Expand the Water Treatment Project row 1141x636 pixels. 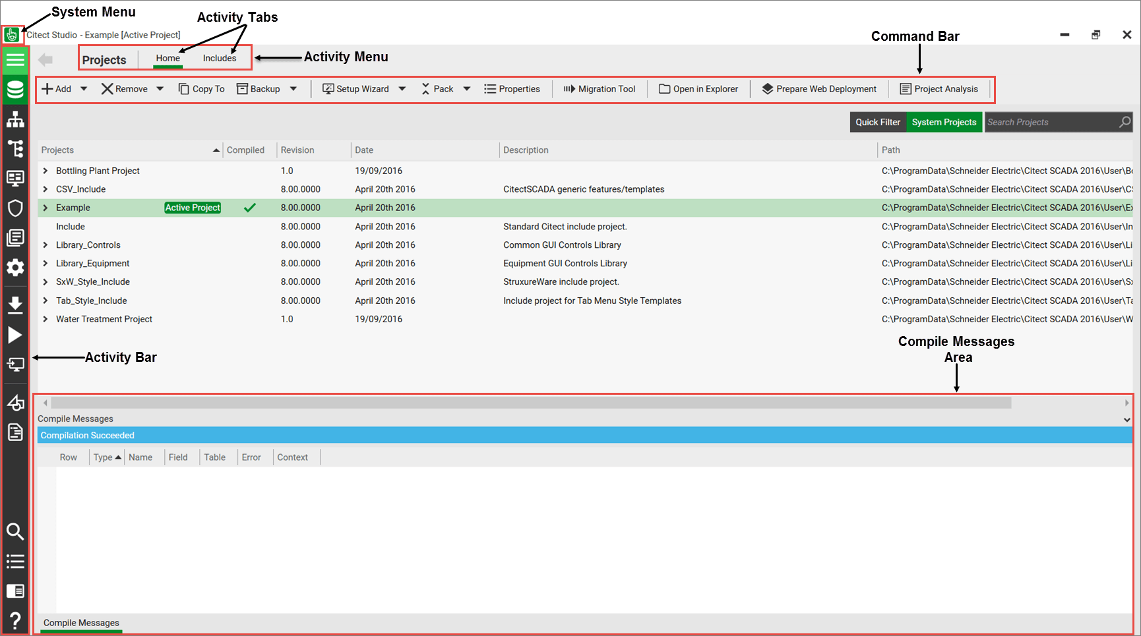tap(46, 319)
